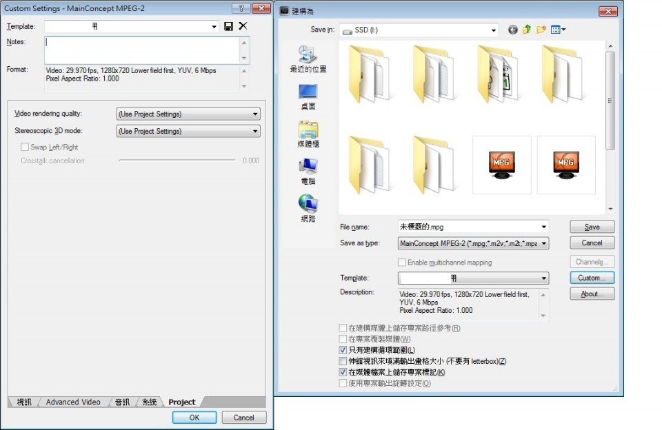Enable the letterbox stretch option 伸縮視訊來填滿輸出畫格大小
This screenshot has width=662, height=430.
[x=341, y=360]
